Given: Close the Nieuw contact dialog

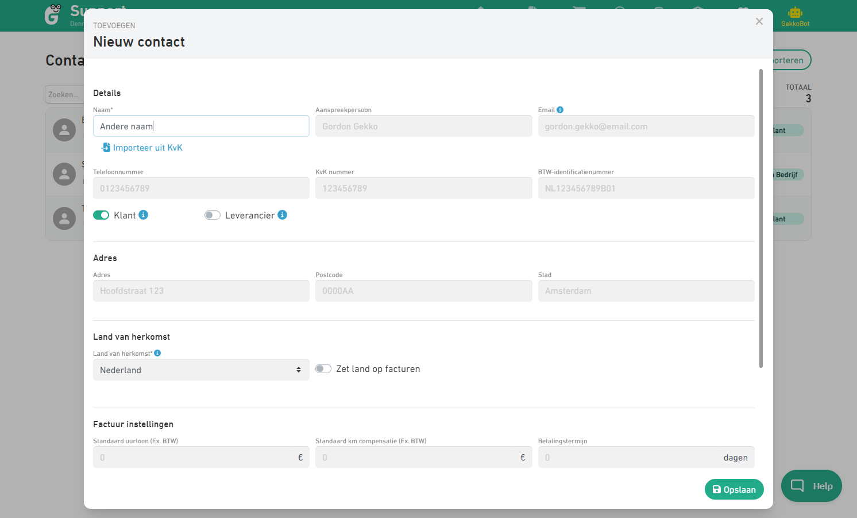Looking at the screenshot, I should (759, 21).
